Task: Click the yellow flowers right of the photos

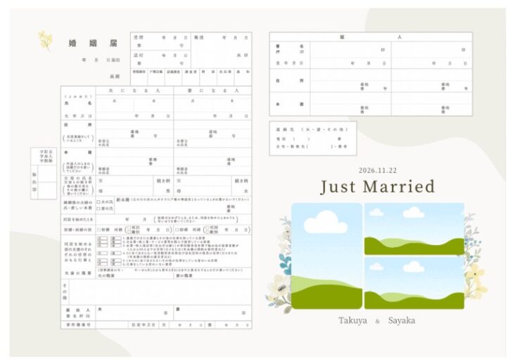Action: pyautogui.click(x=475, y=272)
